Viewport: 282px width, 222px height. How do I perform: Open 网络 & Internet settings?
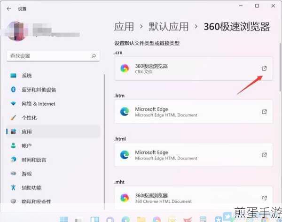pos(53,104)
